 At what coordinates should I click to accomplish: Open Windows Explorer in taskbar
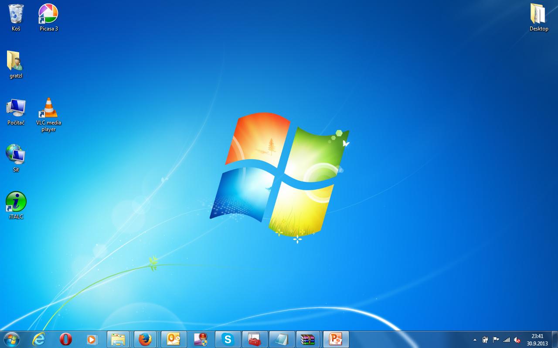point(118,339)
